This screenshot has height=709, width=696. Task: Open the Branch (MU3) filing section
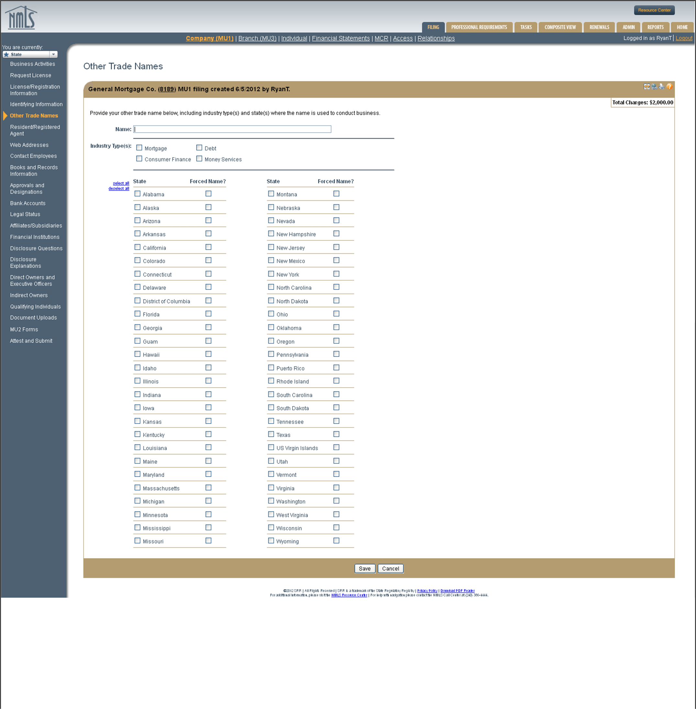coord(257,38)
